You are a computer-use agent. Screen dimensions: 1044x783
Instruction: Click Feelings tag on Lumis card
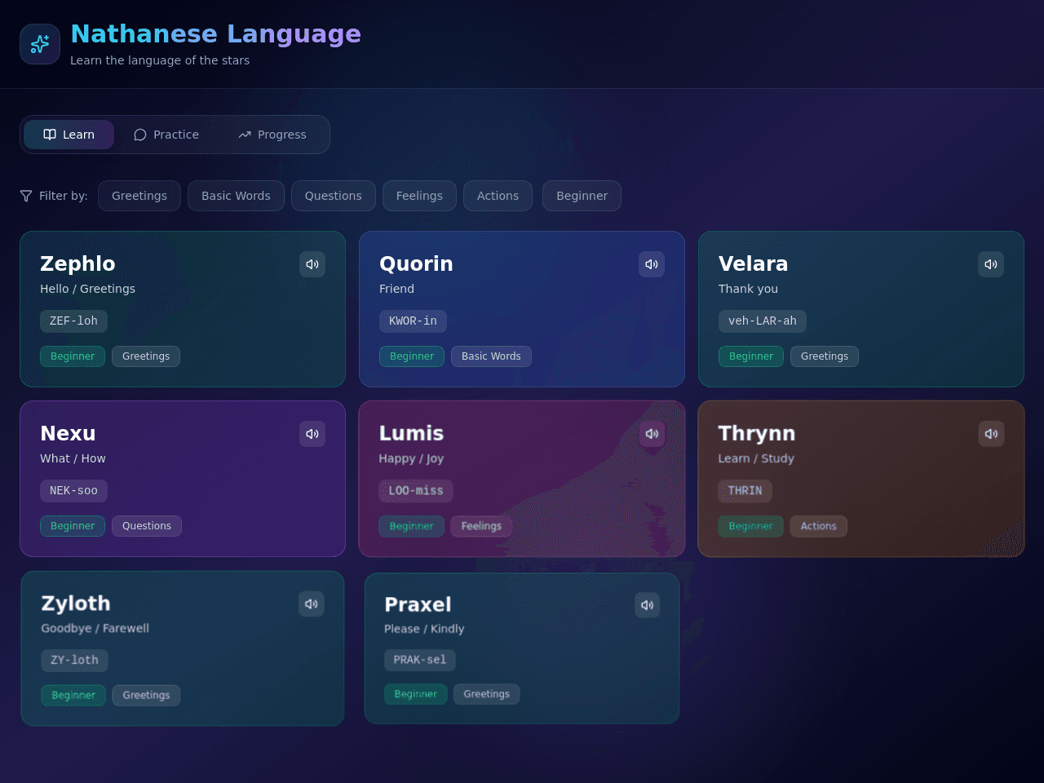[x=481, y=526]
